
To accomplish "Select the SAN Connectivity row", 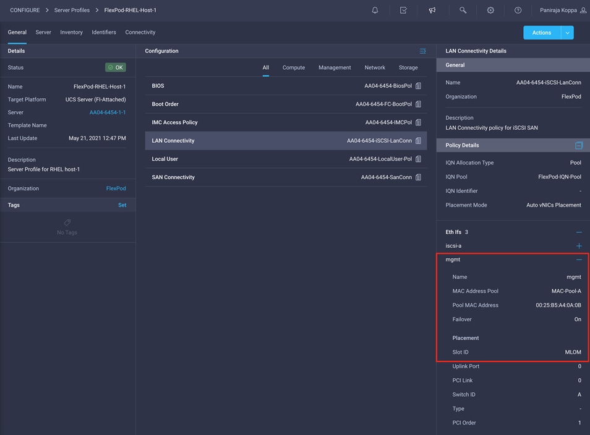I will 286,177.
